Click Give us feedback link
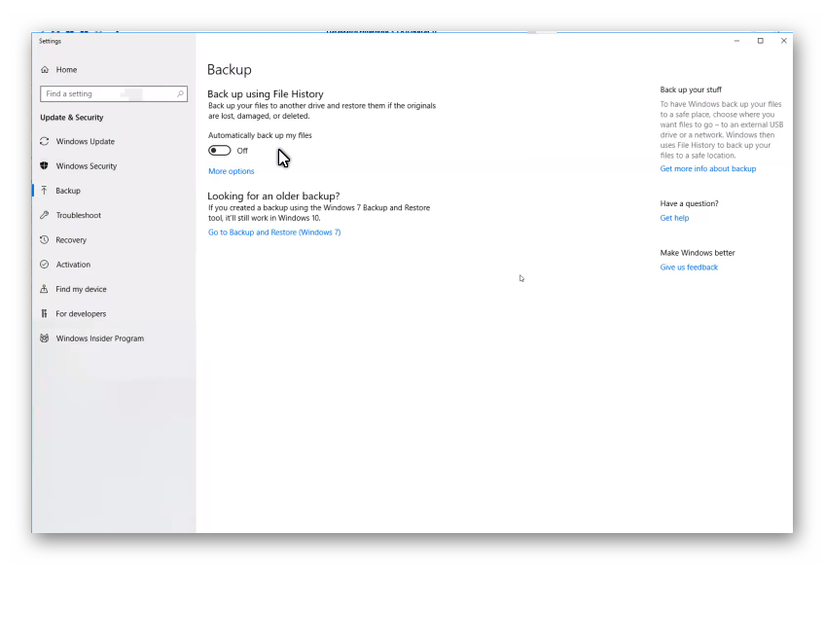The height and width of the screenshot is (642, 824). coord(689,267)
